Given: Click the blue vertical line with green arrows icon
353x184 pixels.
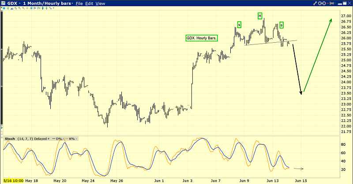Looking at the screenshot, I should pyautogui.click(x=43, y=8).
